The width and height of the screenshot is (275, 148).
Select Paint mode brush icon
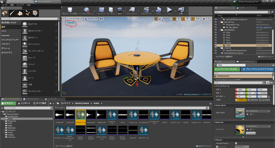click(x=12, y=13)
